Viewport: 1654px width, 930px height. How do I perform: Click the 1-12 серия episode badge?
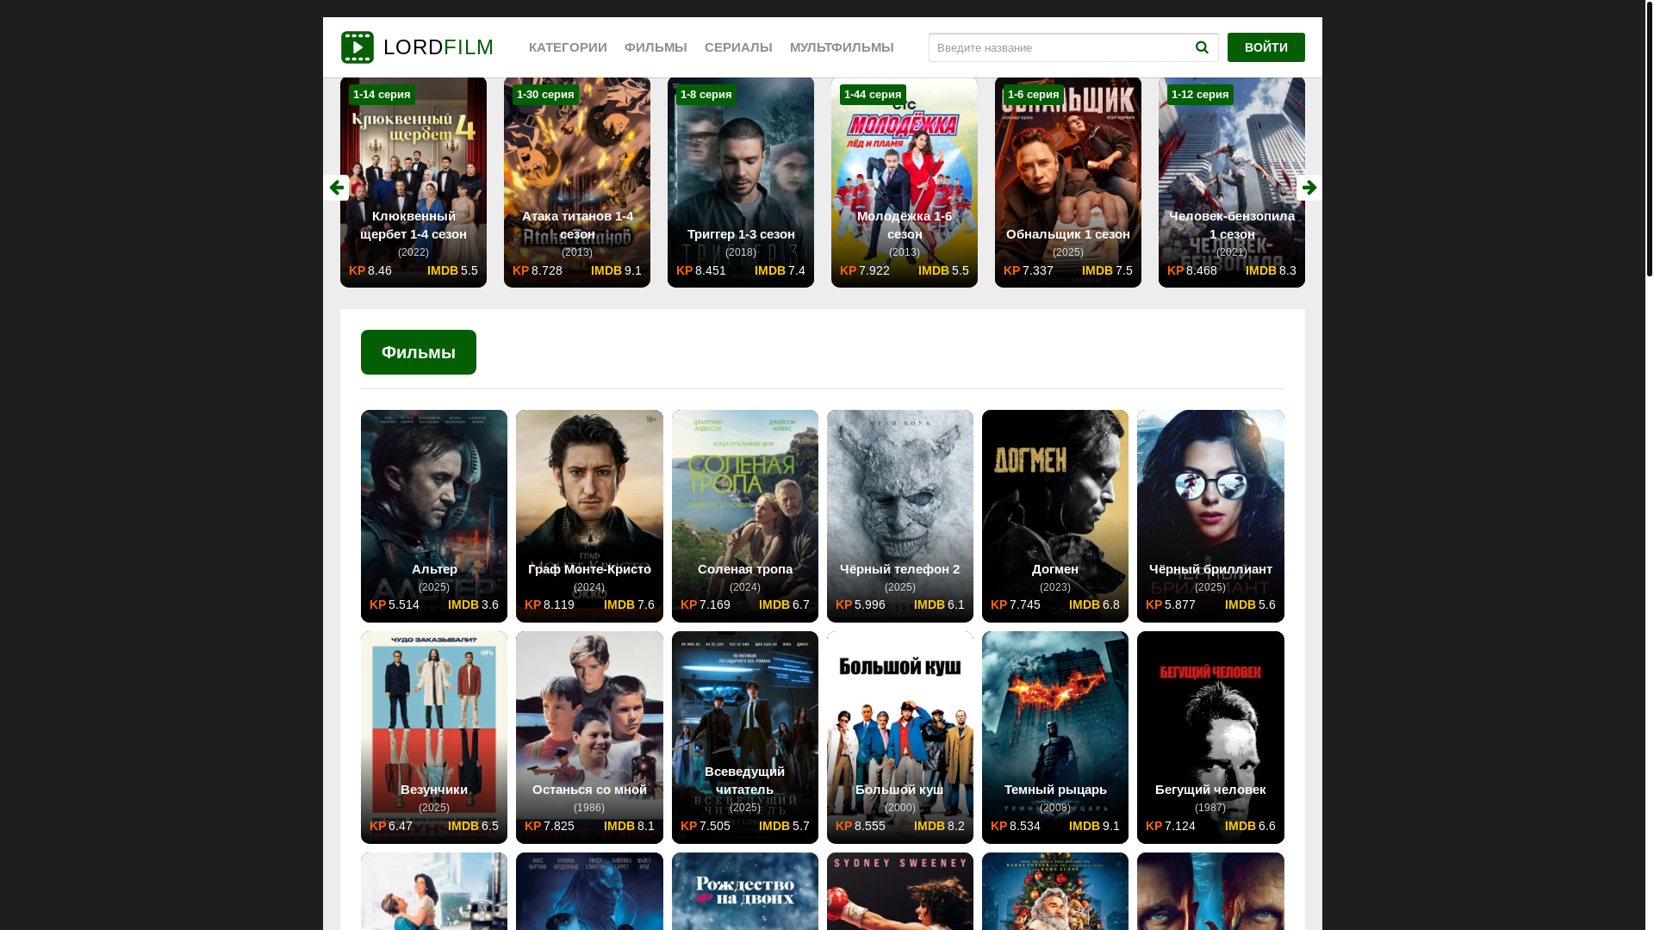click(x=1200, y=95)
